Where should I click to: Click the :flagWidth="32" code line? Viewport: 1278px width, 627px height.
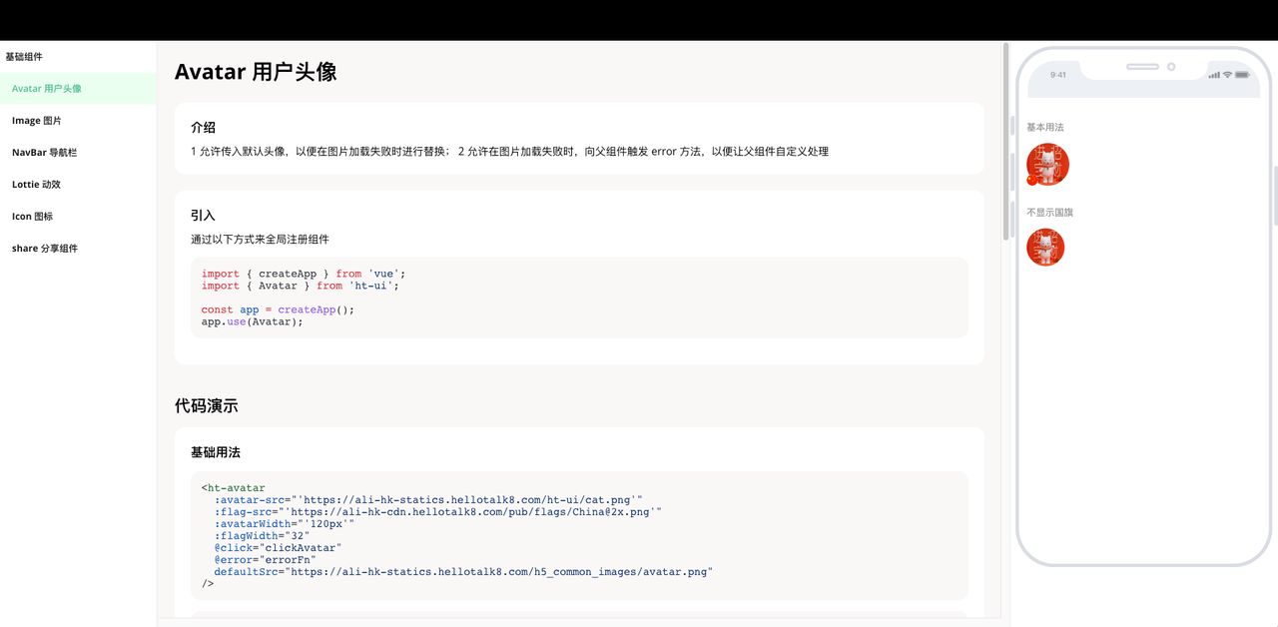[263, 536]
